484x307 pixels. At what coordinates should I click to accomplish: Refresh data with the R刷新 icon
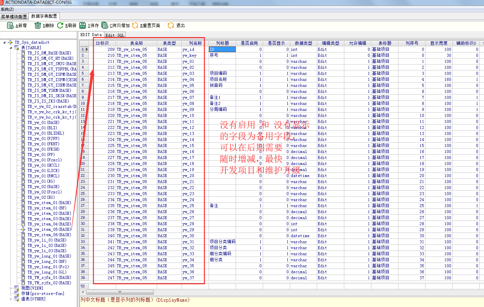tap(60, 25)
